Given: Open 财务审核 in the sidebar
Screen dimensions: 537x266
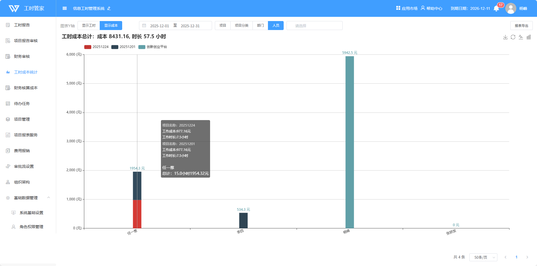Looking at the screenshot, I should coord(22,56).
